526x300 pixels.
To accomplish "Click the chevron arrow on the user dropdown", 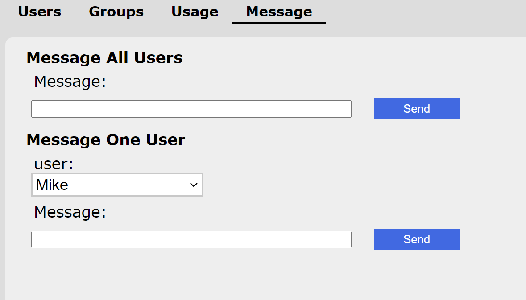I will [x=194, y=185].
